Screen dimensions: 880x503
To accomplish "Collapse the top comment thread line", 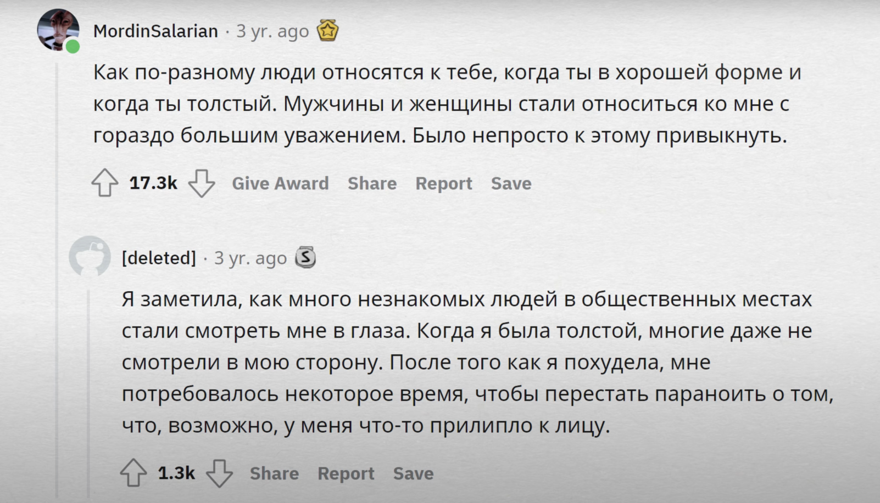I will (x=57, y=280).
